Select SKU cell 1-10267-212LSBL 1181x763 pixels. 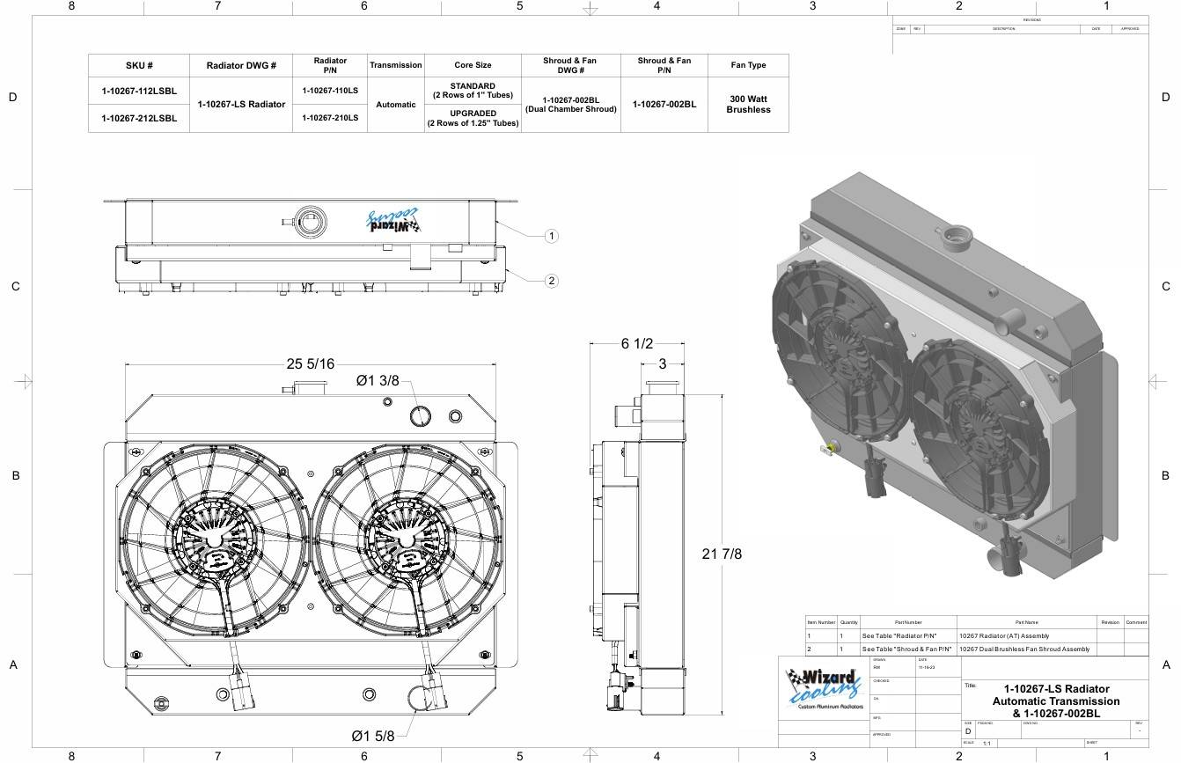(139, 118)
